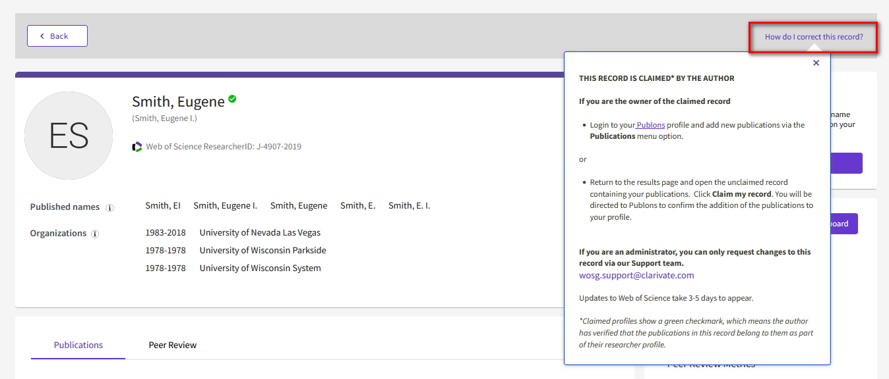Click the green verified checkmark beside Smith, Eugene

point(232,99)
